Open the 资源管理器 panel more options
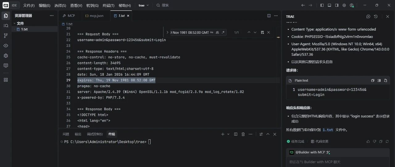 point(52,16)
